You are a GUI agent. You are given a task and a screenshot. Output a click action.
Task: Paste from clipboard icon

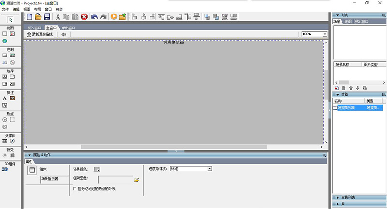click(x=75, y=17)
